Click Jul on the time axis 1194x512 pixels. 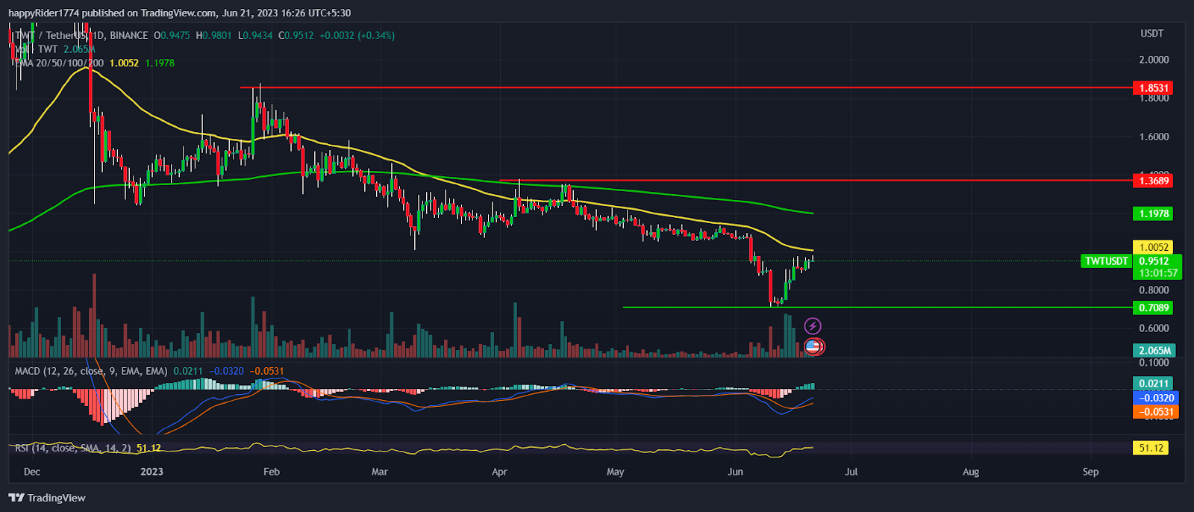(x=851, y=472)
